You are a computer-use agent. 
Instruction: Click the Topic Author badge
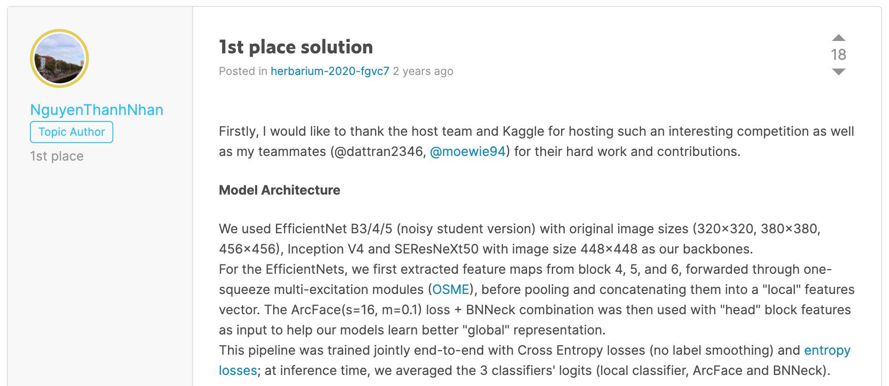(x=71, y=132)
